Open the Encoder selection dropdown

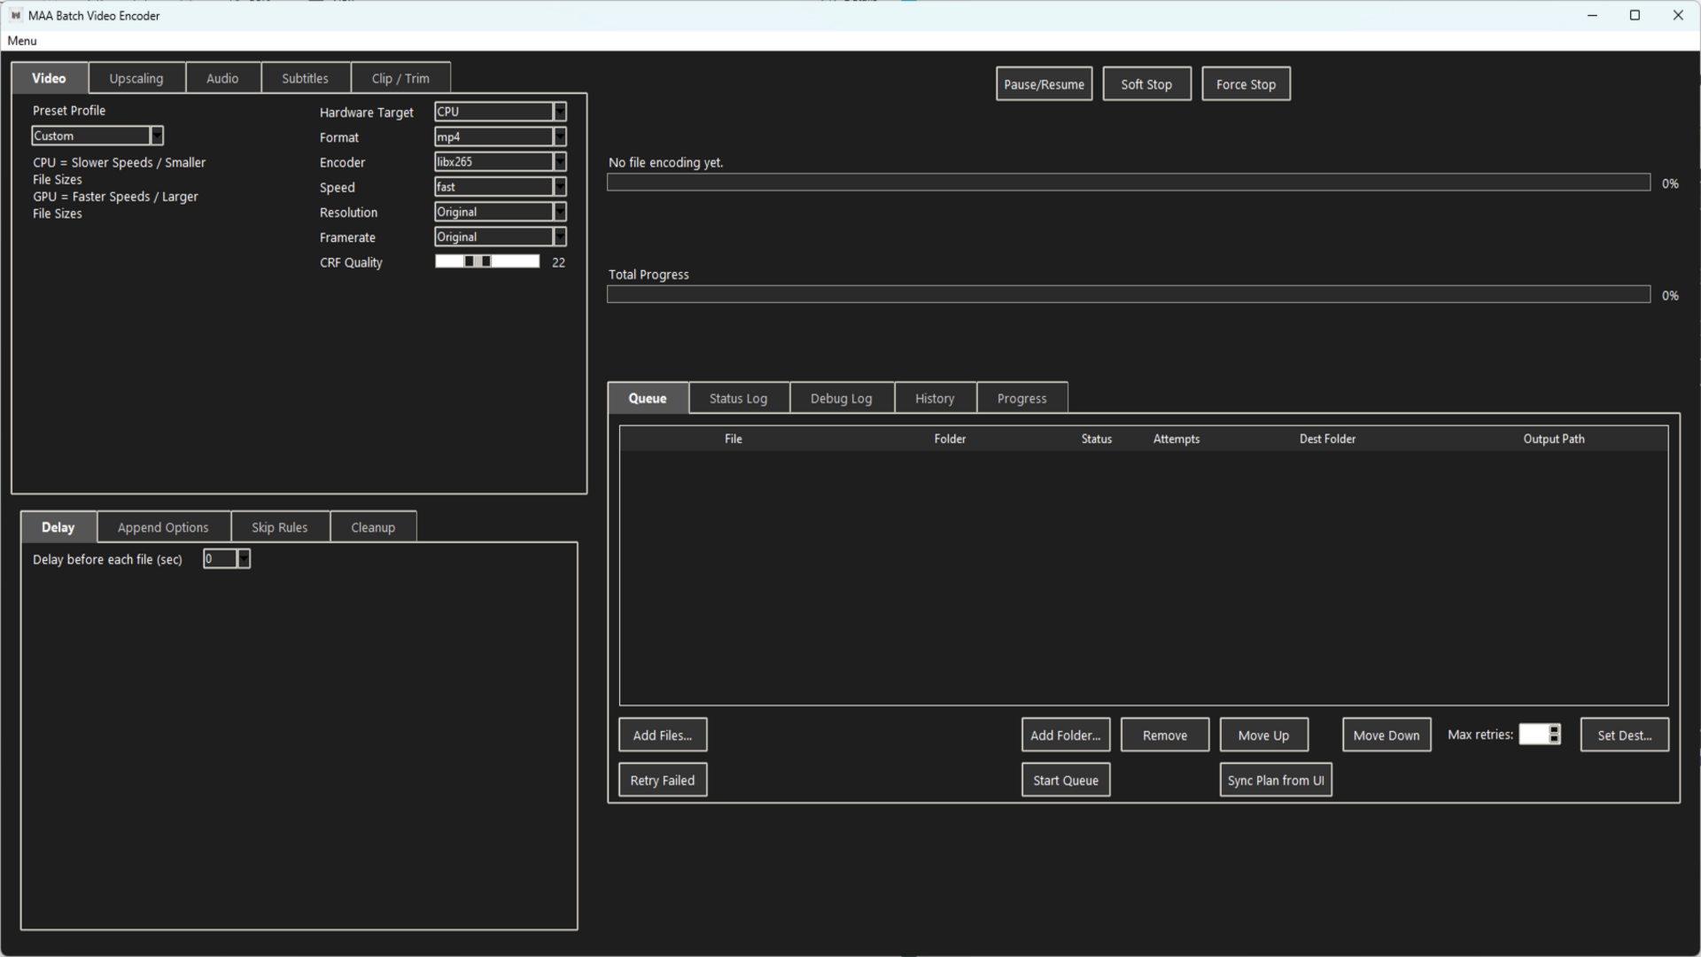559,161
